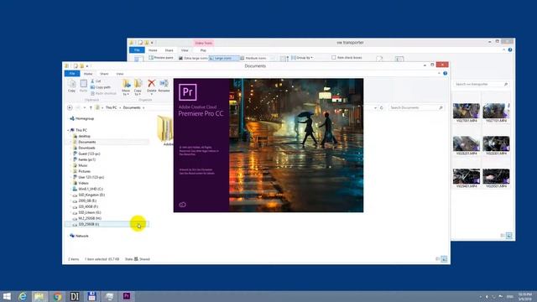Viewport: 537px width, 302px height.
Task: Click the Properties icon in Documents quick access toolbar
Action: pyautogui.click(x=76, y=65)
